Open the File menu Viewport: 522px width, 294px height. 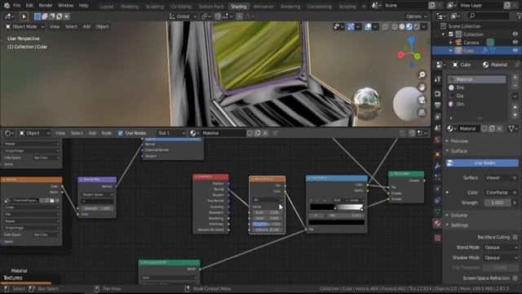click(16, 6)
